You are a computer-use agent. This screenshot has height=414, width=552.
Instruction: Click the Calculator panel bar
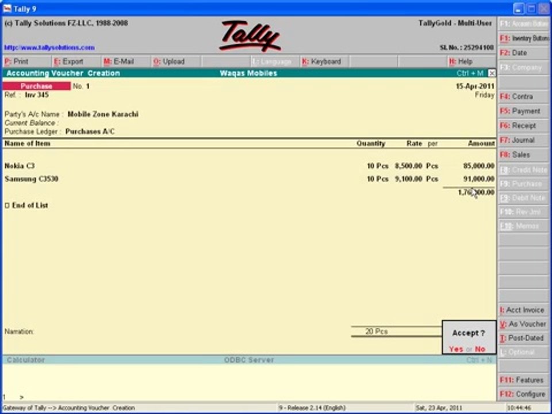pos(26,360)
